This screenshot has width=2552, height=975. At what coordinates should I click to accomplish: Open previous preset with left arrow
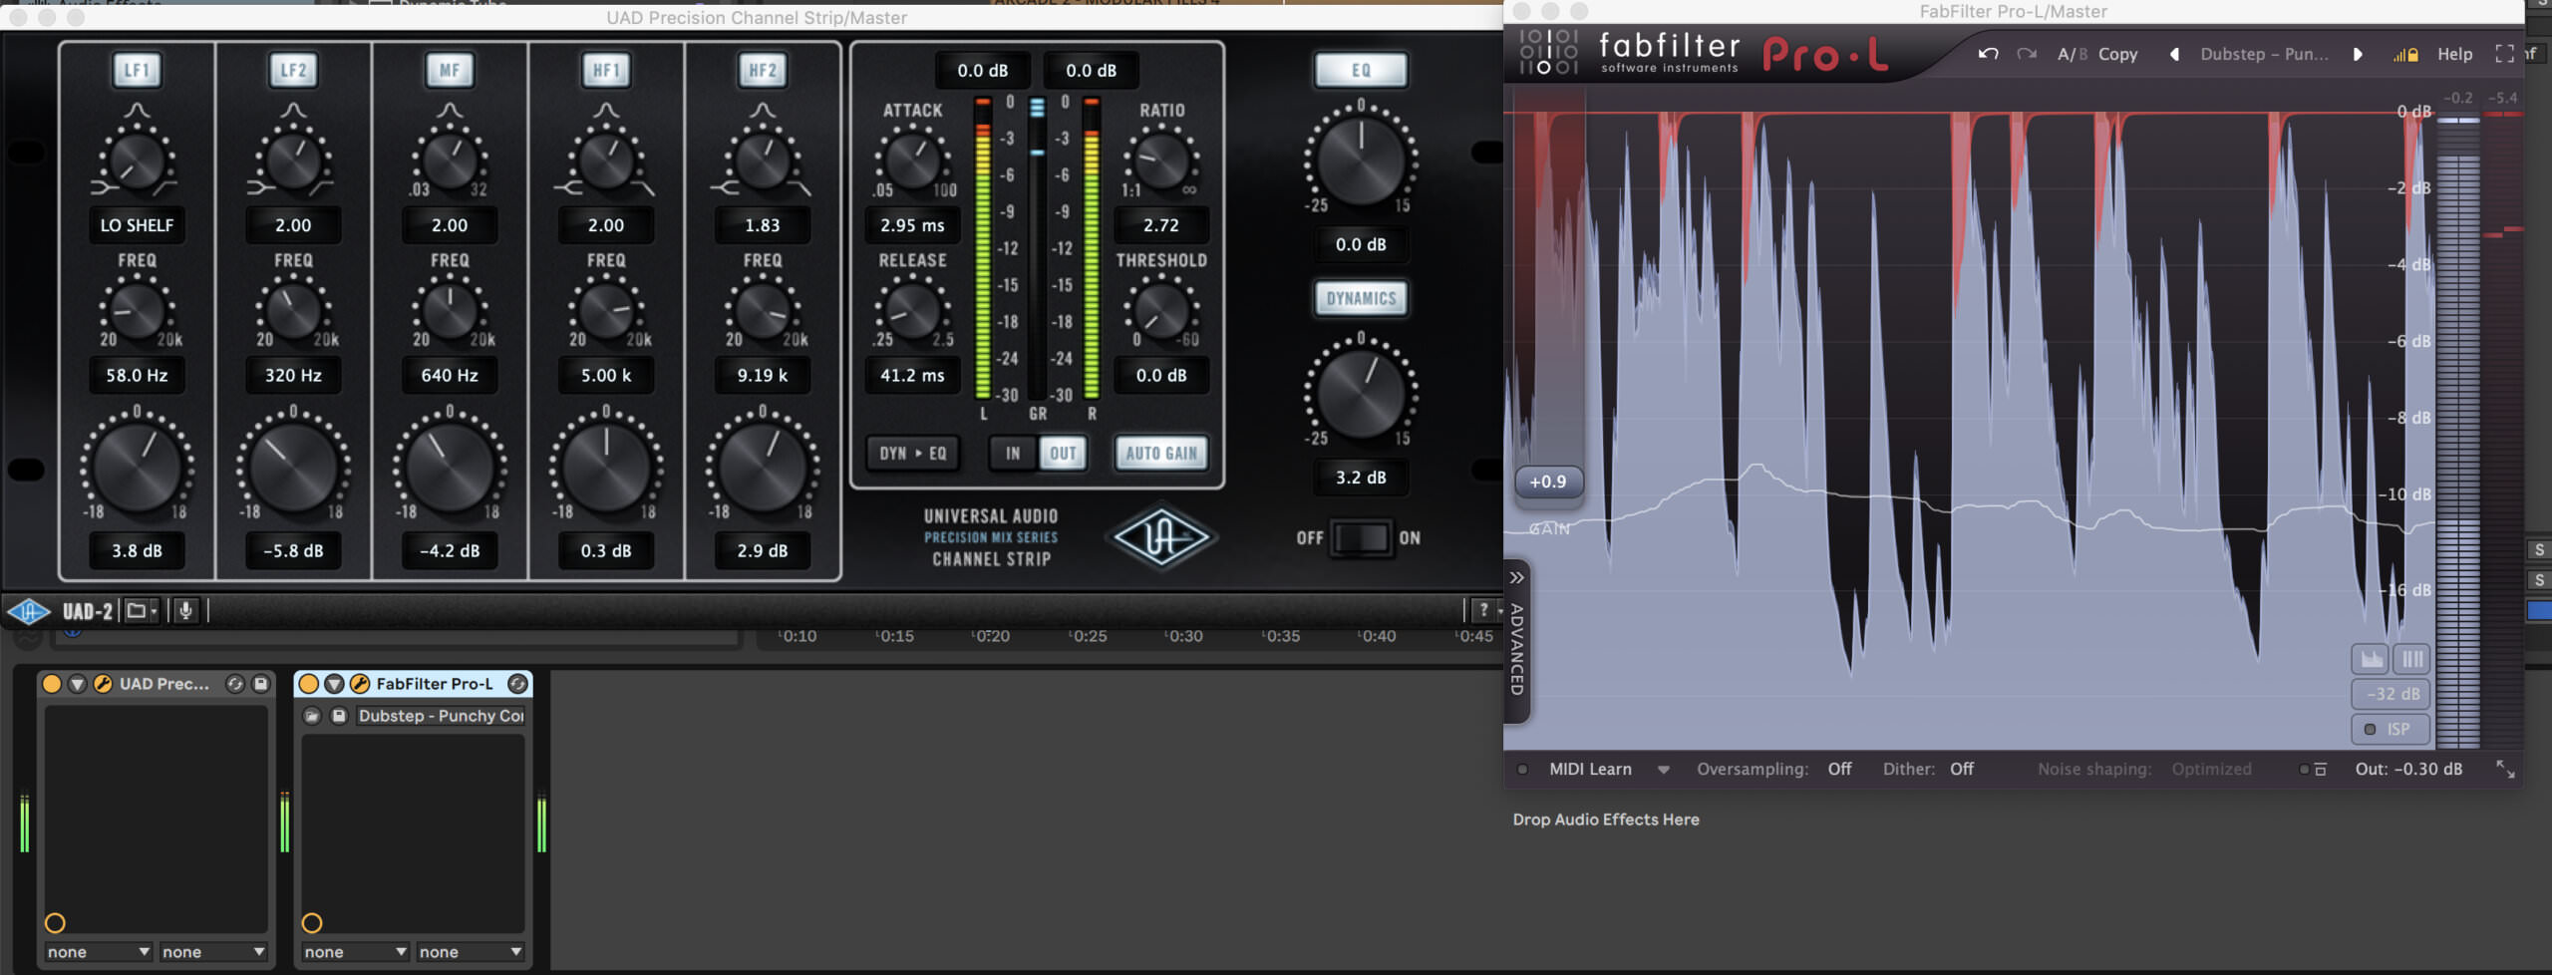2173,54
